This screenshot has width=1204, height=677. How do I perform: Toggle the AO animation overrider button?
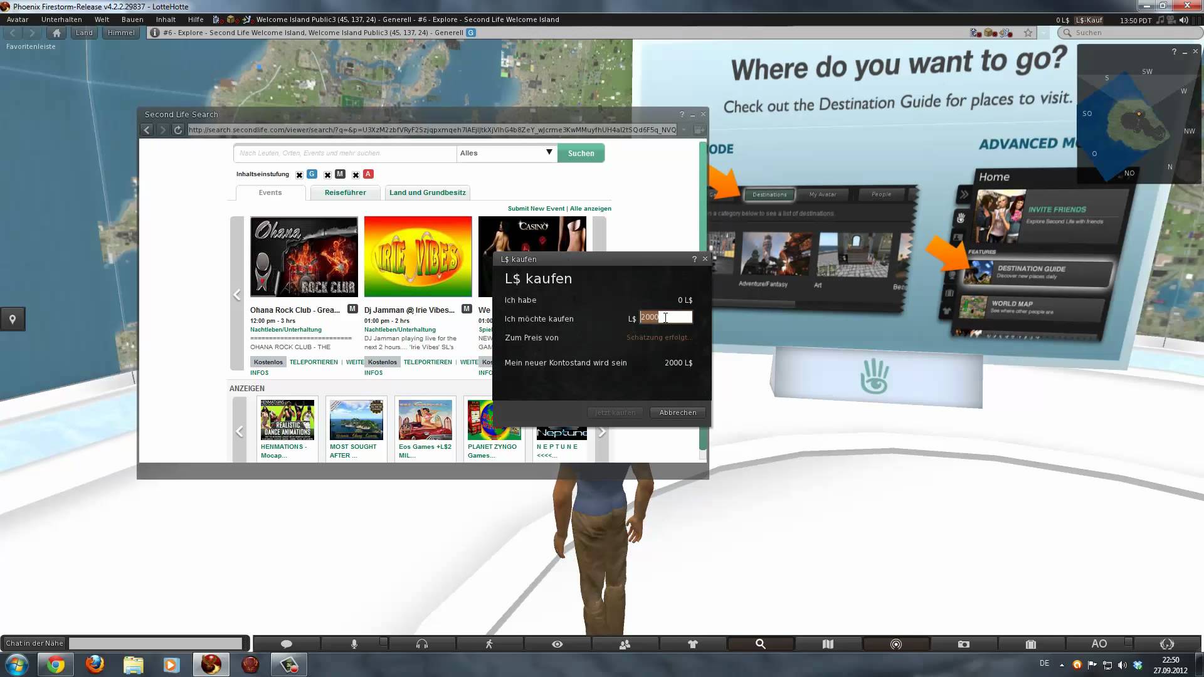pyautogui.click(x=1099, y=644)
